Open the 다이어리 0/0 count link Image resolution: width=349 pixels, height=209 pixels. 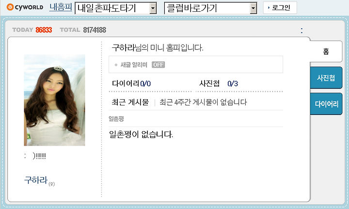[131, 84]
